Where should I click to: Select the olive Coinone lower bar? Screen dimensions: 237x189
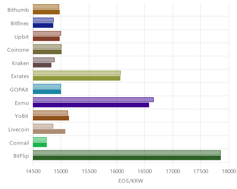pos(47,52)
